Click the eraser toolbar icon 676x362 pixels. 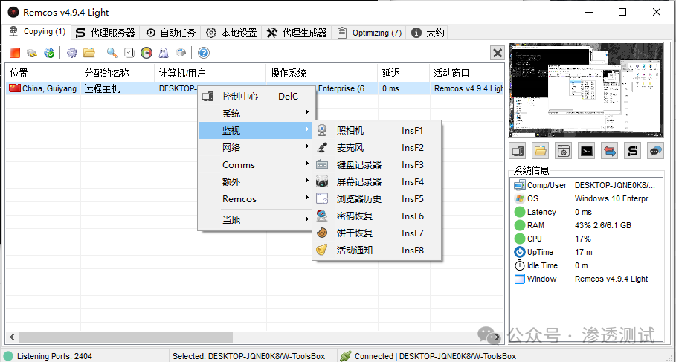pos(181,53)
